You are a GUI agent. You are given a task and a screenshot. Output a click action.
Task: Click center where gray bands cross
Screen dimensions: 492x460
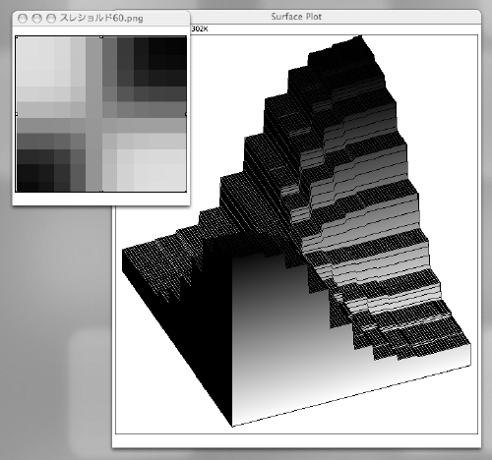[94, 126]
